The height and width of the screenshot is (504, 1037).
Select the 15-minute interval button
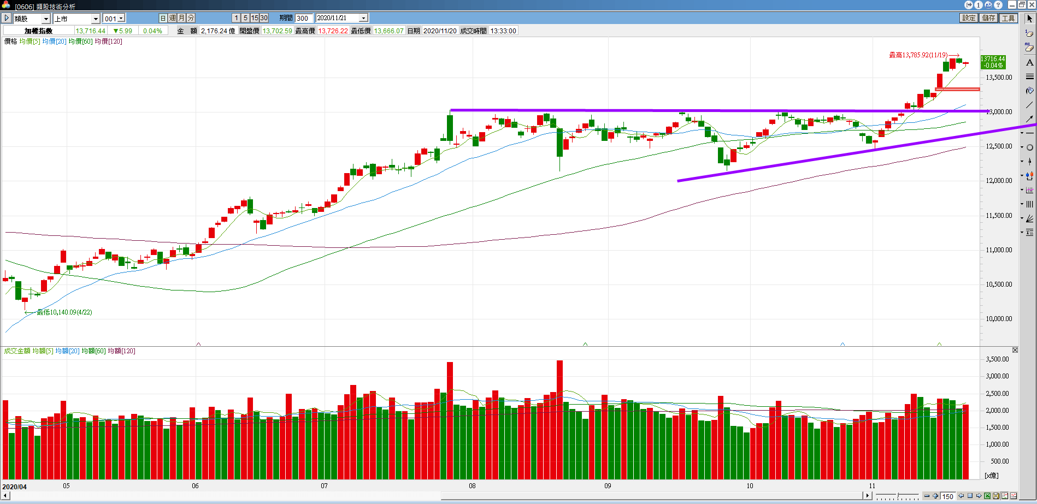click(x=255, y=18)
